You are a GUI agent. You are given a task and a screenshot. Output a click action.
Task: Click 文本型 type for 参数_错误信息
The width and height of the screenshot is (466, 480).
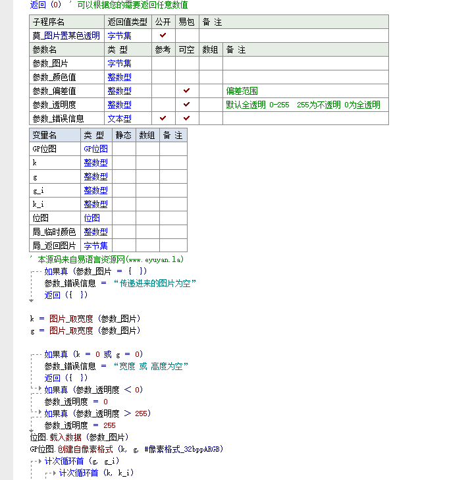(119, 119)
